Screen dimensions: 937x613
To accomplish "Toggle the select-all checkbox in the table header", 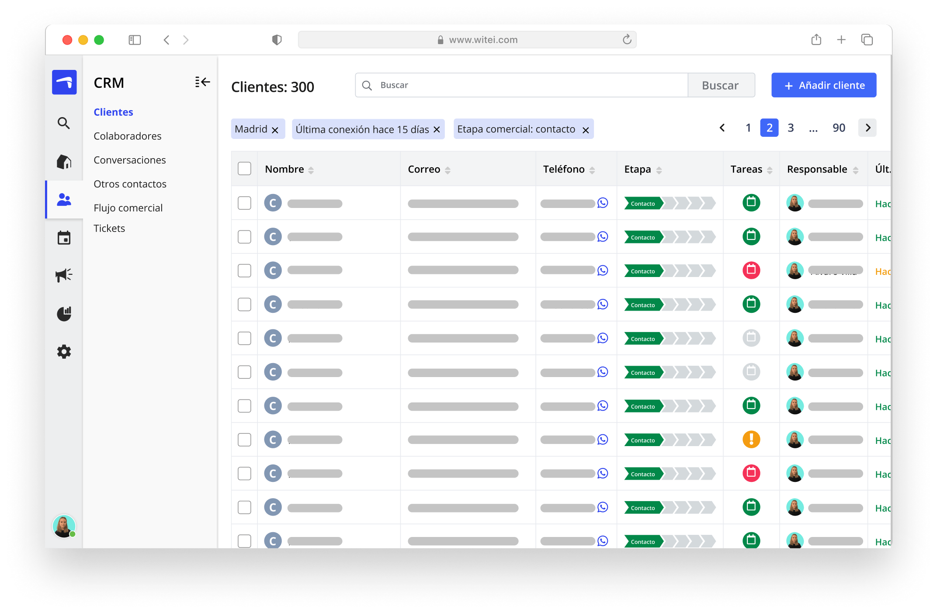I will (244, 168).
